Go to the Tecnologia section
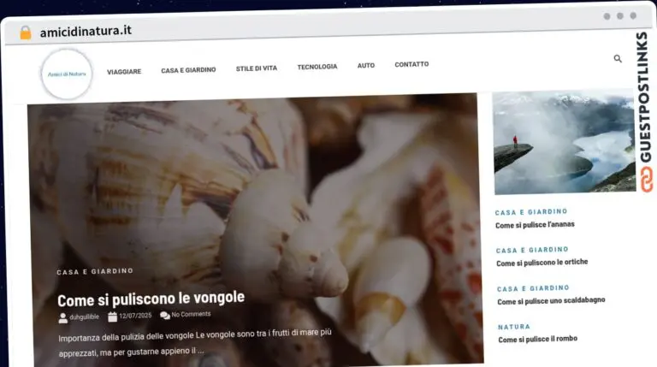Screen dimensions: 657x367 pos(317,67)
